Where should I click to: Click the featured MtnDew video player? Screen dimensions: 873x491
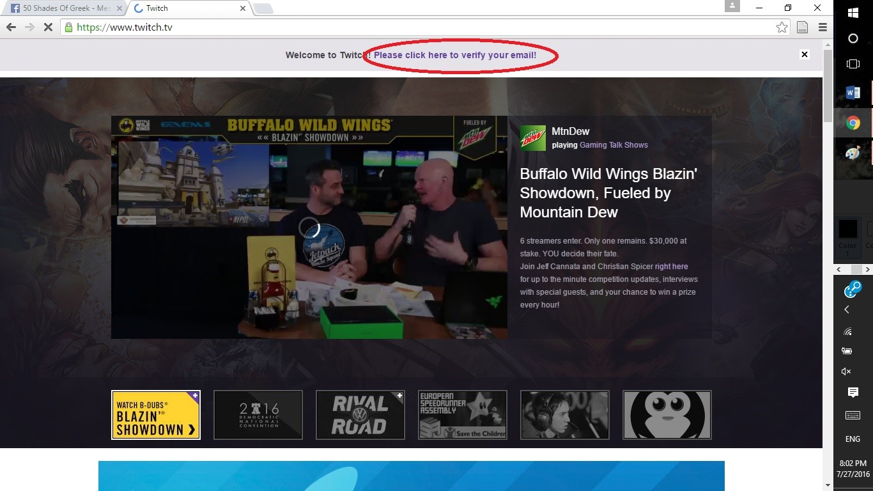[309, 227]
